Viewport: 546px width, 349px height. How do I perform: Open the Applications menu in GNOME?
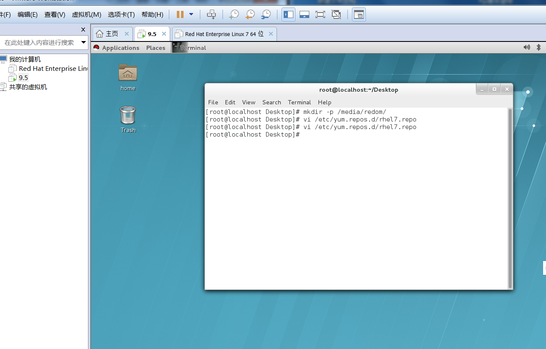(120, 48)
